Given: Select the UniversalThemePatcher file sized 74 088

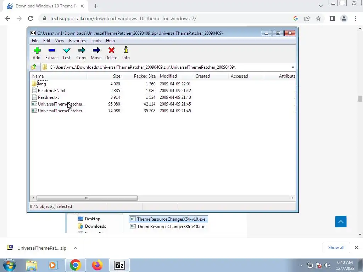Looking at the screenshot, I should 61,111.
